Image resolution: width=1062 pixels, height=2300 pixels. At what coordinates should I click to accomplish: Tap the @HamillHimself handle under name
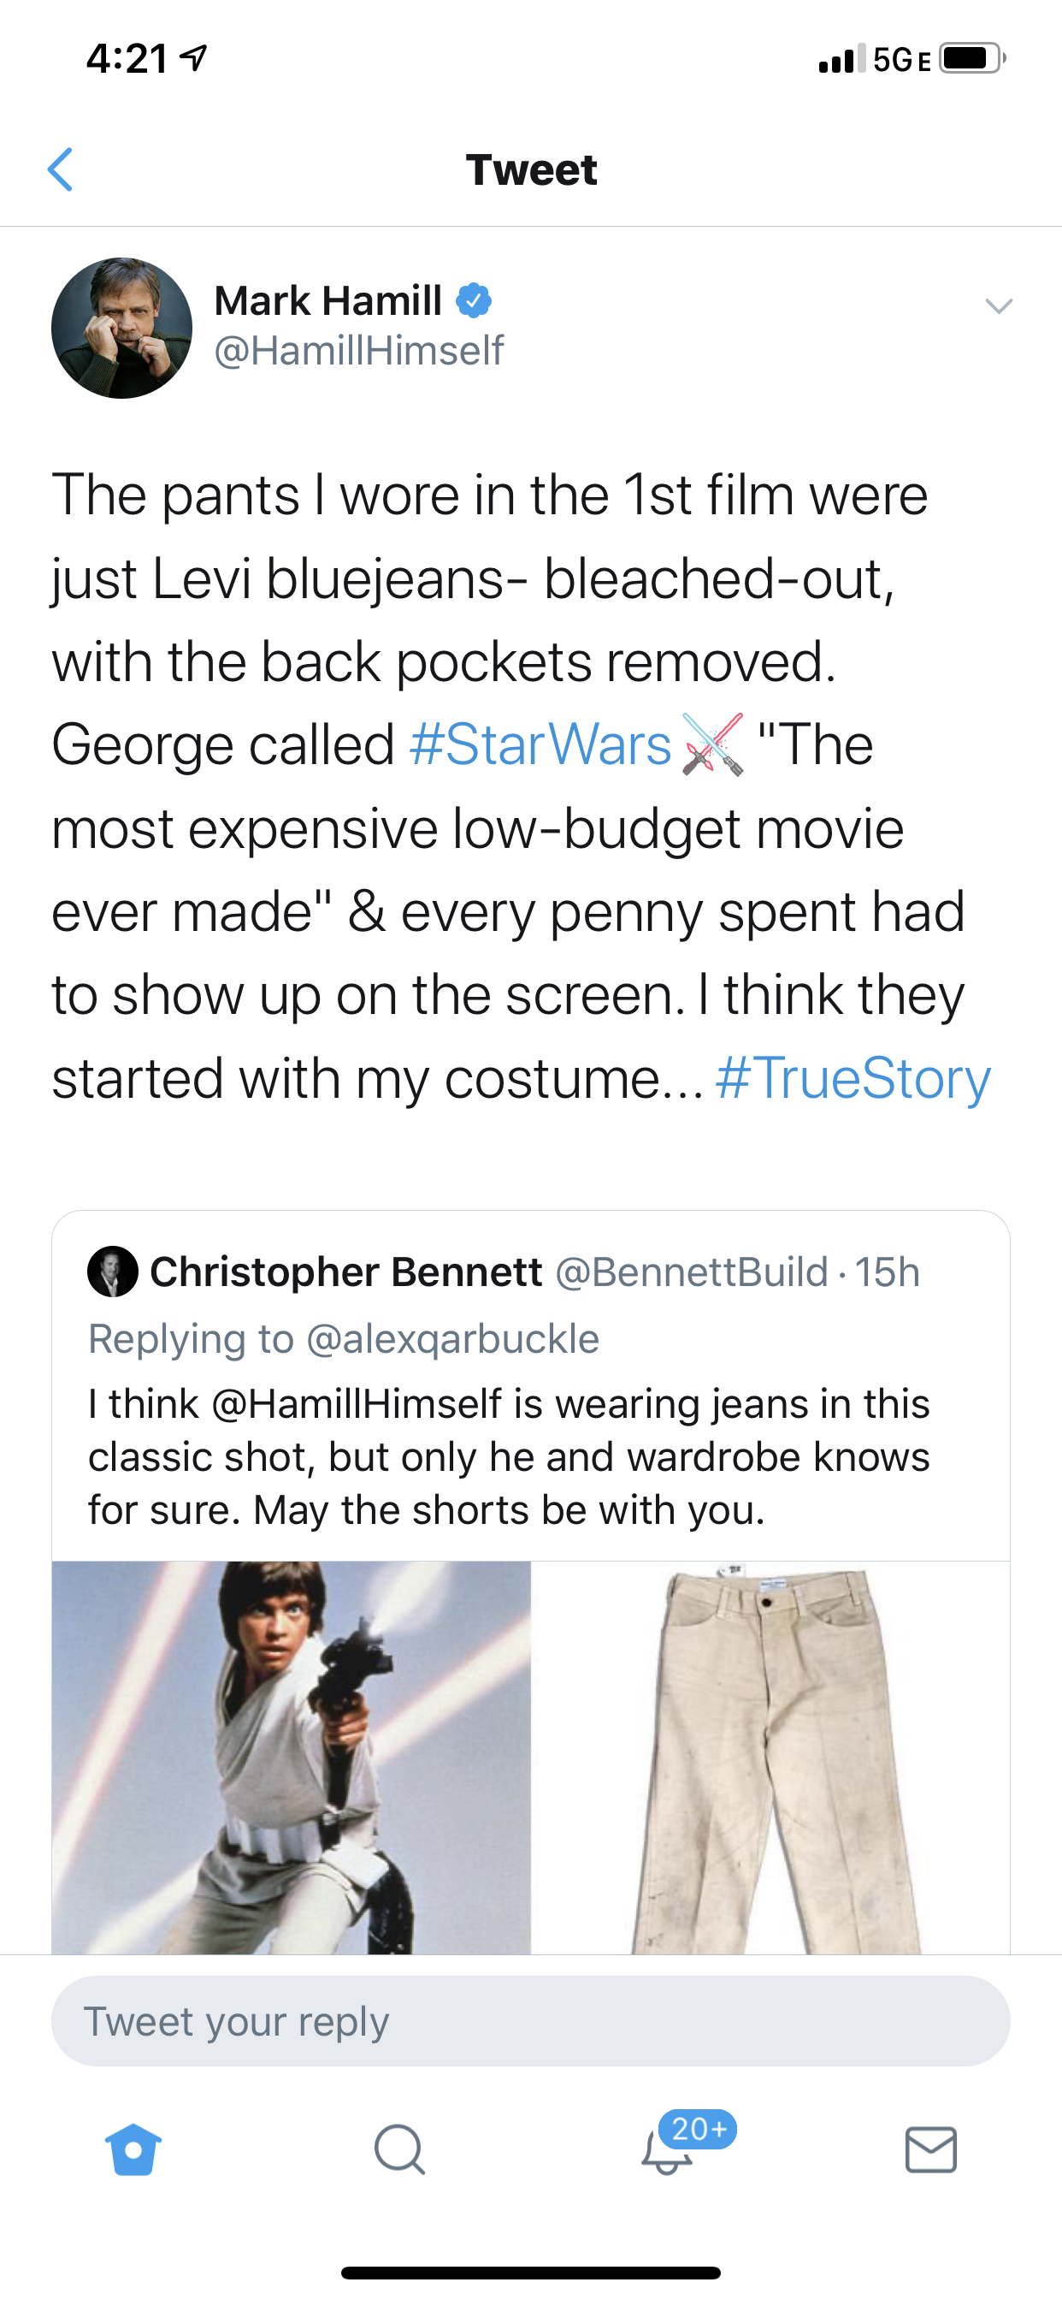click(x=359, y=350)
